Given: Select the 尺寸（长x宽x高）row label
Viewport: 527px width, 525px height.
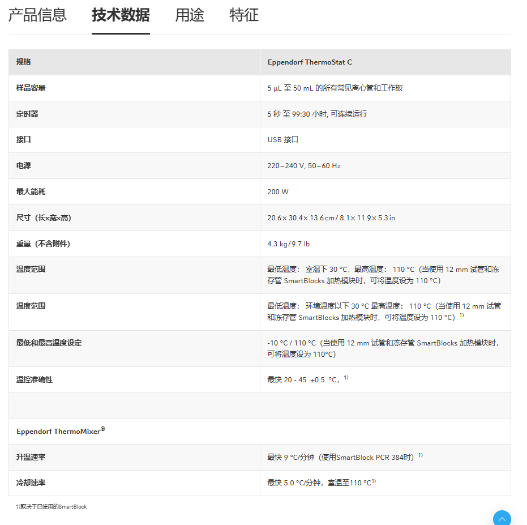Looking at the screenshot, I should (x=44, y=218).
